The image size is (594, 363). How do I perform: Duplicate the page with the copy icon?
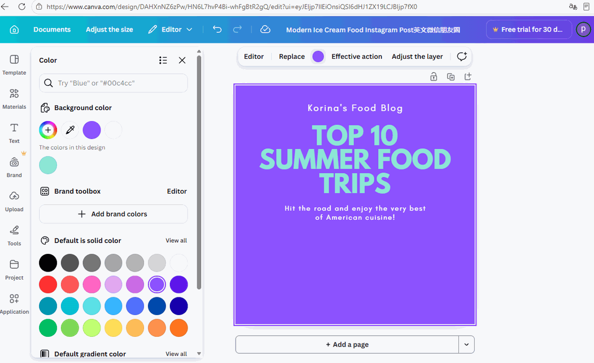tap(450, 77)
